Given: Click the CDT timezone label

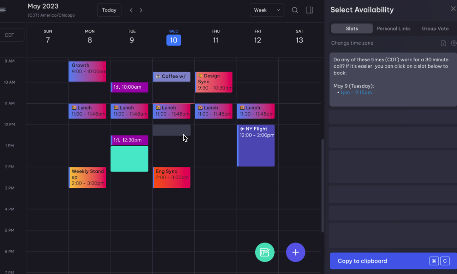Looking at the screenshot, I should tap(10, 35).
